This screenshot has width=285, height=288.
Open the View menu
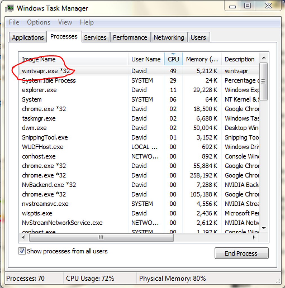point(65,22)
